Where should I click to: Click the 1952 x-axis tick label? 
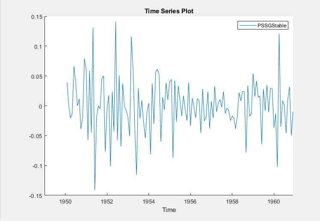pos(107,201)
